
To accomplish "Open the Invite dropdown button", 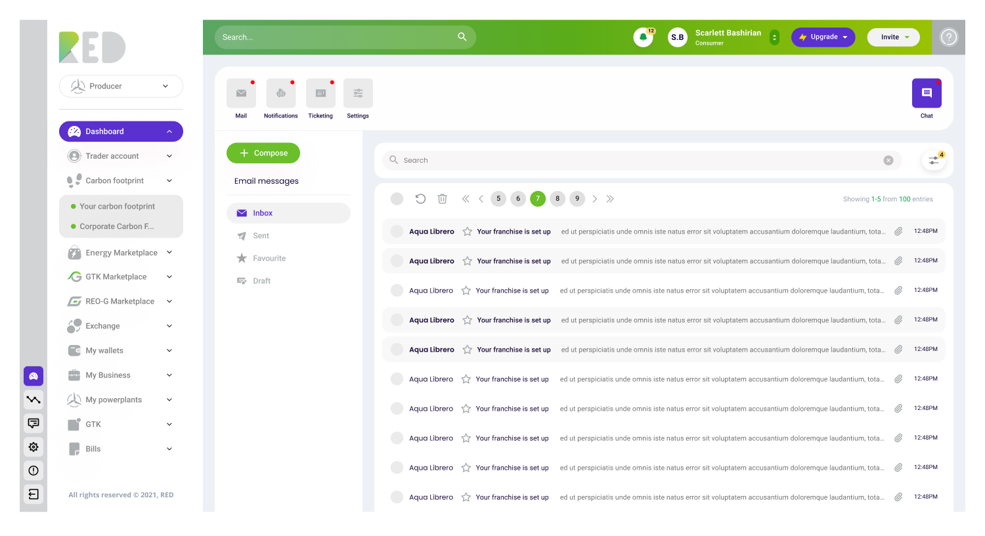I will click(x=894, y=37).
